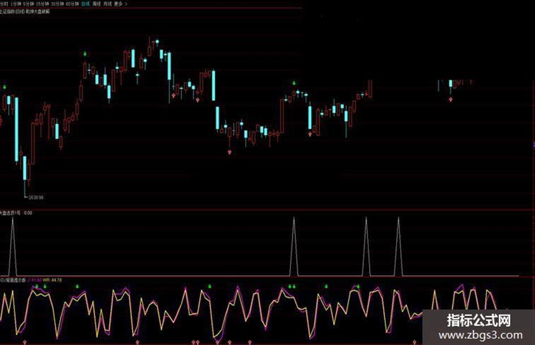Switch to the 周线 weekly tab

point(97,4)
